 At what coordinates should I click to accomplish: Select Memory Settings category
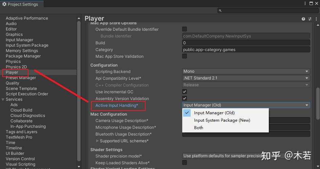pos(22,51)
